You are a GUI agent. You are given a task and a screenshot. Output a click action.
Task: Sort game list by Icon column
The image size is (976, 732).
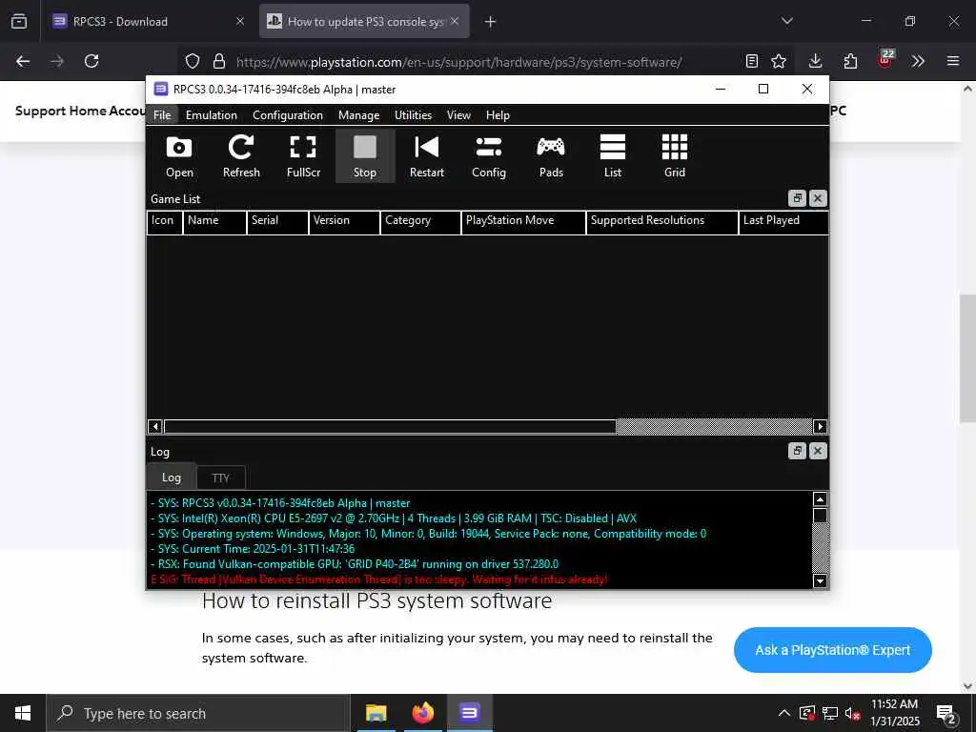coord(164,222)
